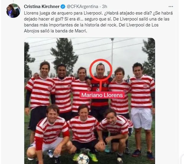Click the tweet text's first line about Llorens
The height and width of the screenshot is (164, 184).
[x=98, y=13]
